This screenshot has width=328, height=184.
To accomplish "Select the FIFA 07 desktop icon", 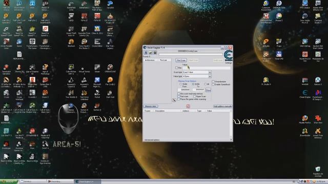I will (x=84, y=17).
